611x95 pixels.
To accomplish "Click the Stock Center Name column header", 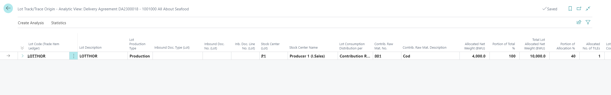I will pyautogui.click(x=303, y=47).
